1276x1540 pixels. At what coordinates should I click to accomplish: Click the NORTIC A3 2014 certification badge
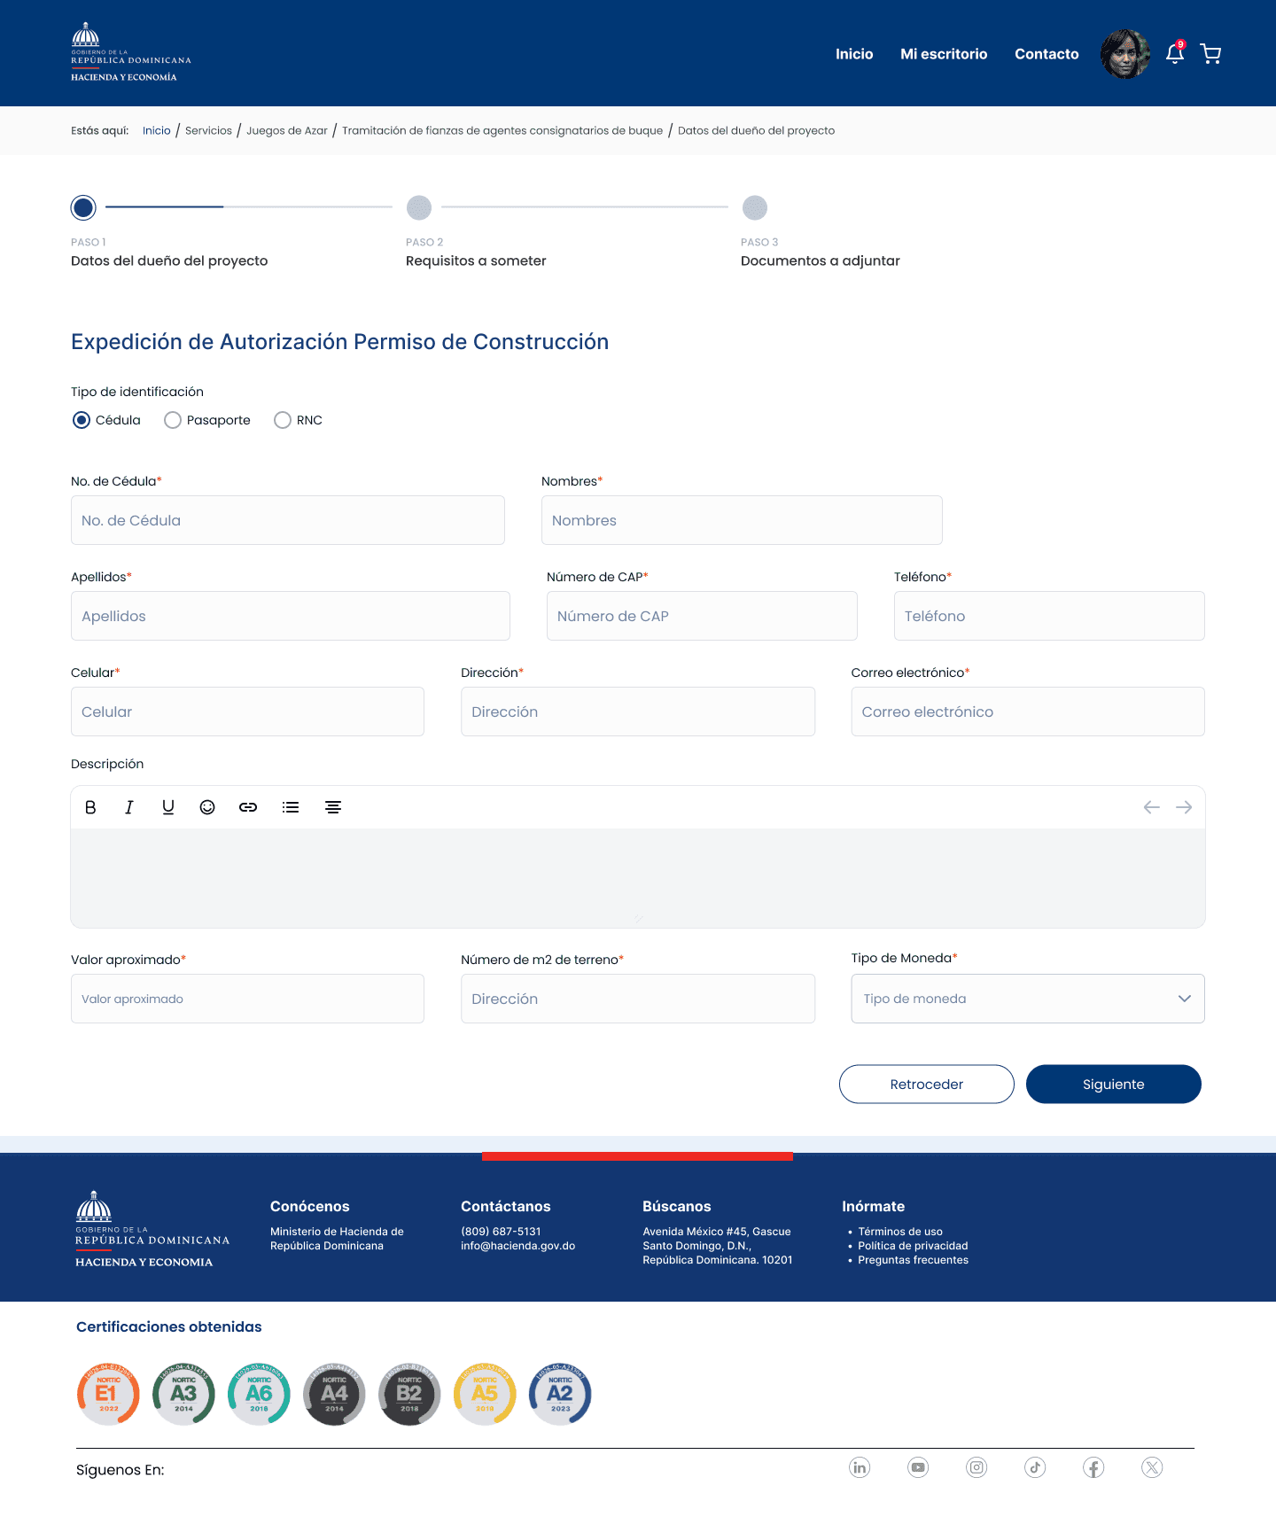click(183, 1394)
